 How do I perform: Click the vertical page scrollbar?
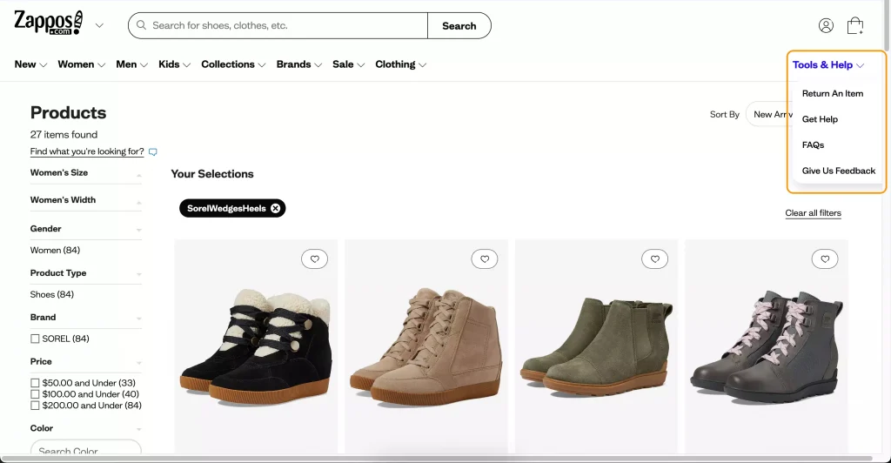point(887,25)
